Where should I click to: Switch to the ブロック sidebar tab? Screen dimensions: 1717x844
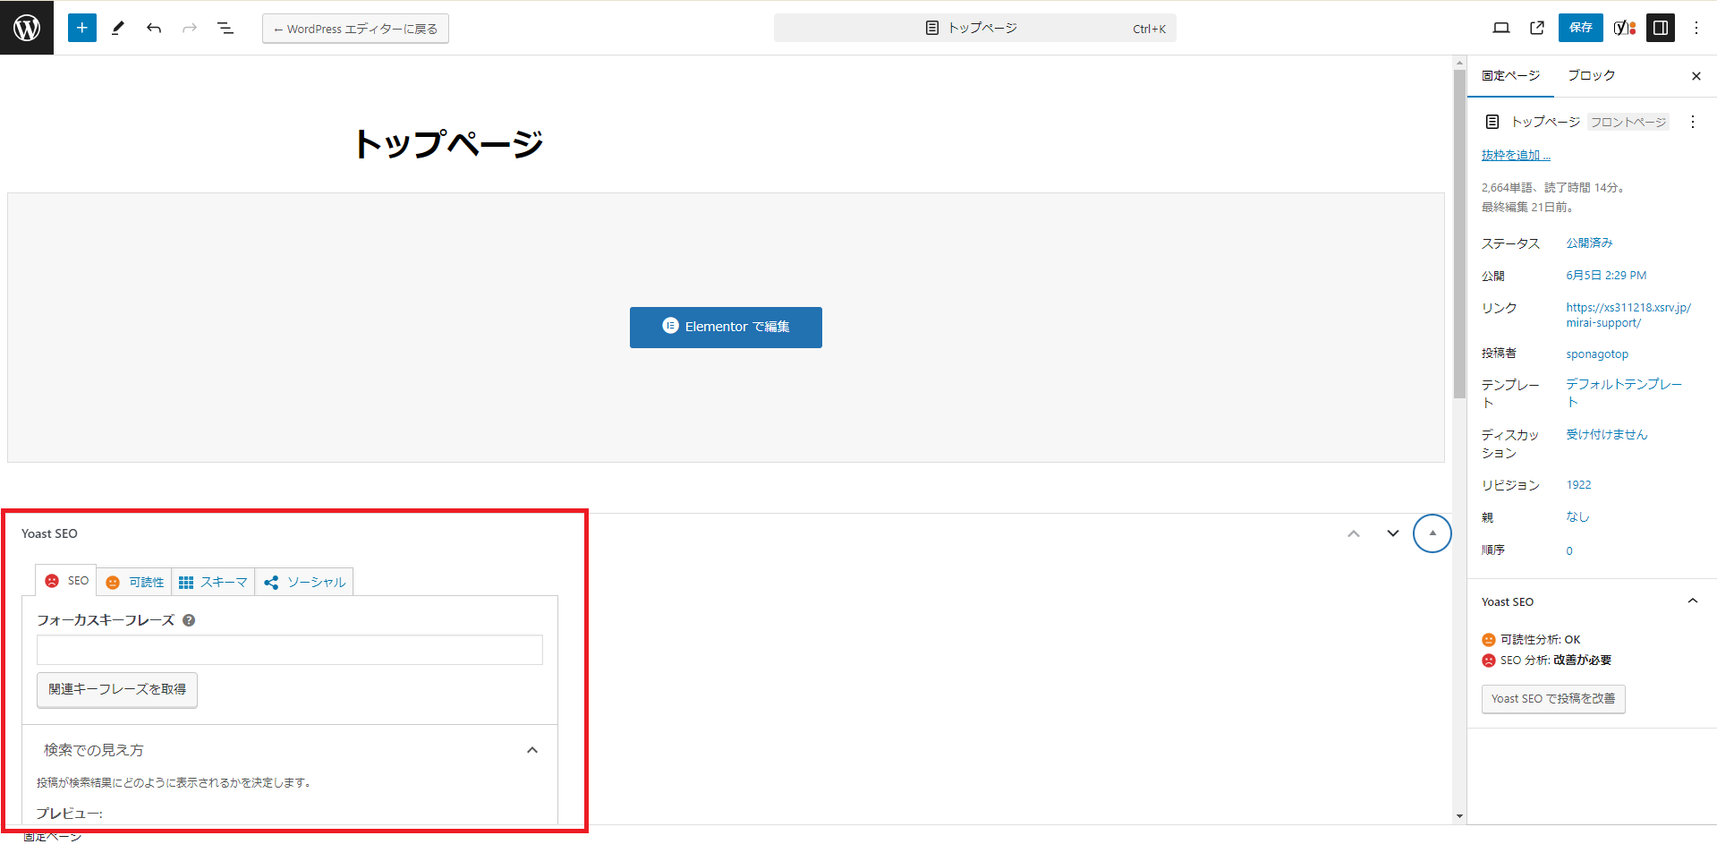pyautogui.click(x=1591, y=76)
